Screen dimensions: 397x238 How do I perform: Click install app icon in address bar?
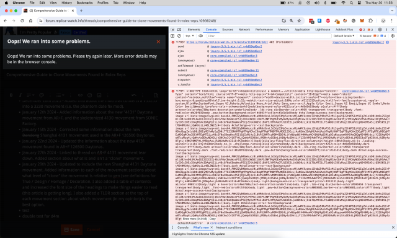coord(284,20)
